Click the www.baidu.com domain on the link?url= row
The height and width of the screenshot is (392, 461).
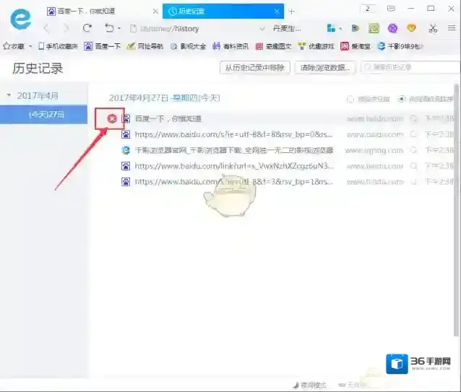pos(375,166)
